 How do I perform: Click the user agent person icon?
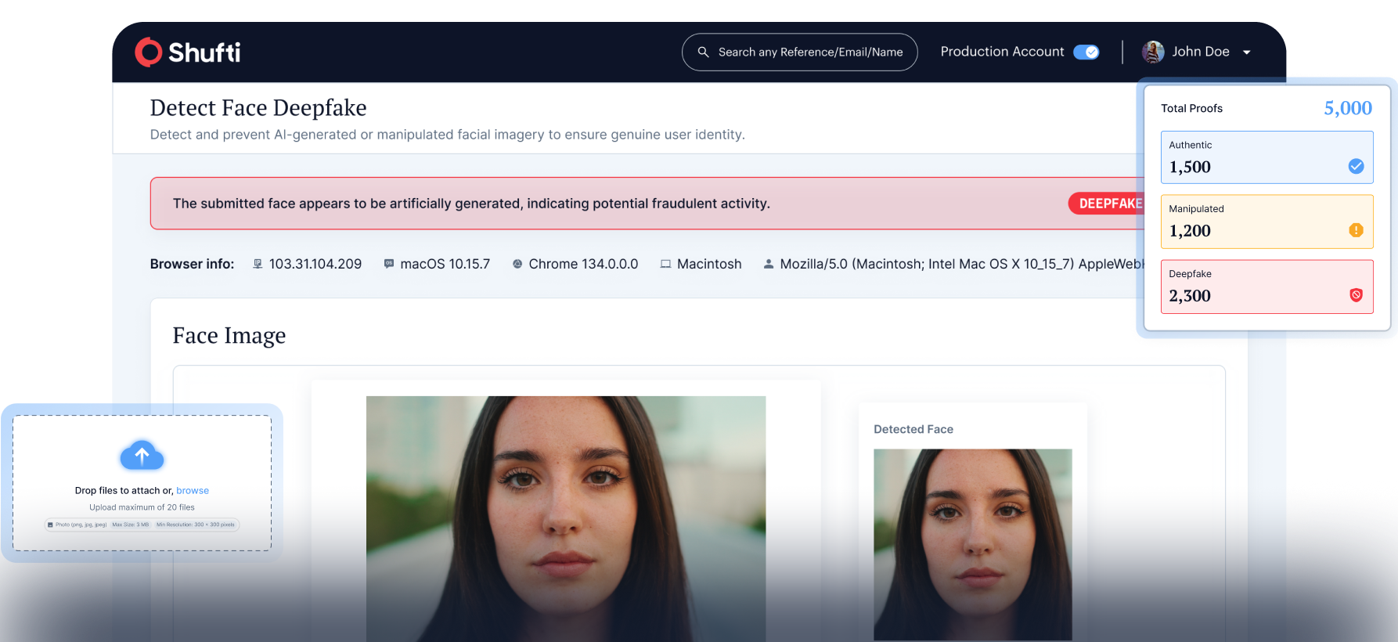pos(769,265)
